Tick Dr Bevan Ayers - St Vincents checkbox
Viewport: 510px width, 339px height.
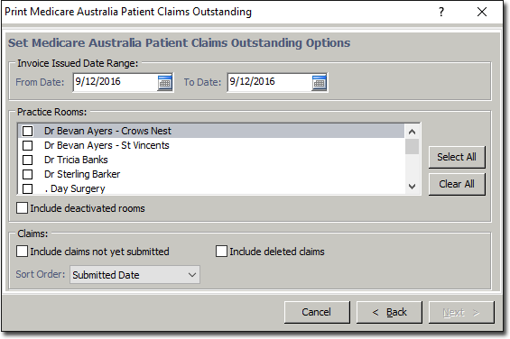28,145
